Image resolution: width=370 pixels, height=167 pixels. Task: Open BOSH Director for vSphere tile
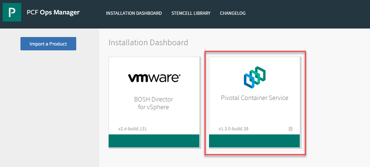[154, 103]
